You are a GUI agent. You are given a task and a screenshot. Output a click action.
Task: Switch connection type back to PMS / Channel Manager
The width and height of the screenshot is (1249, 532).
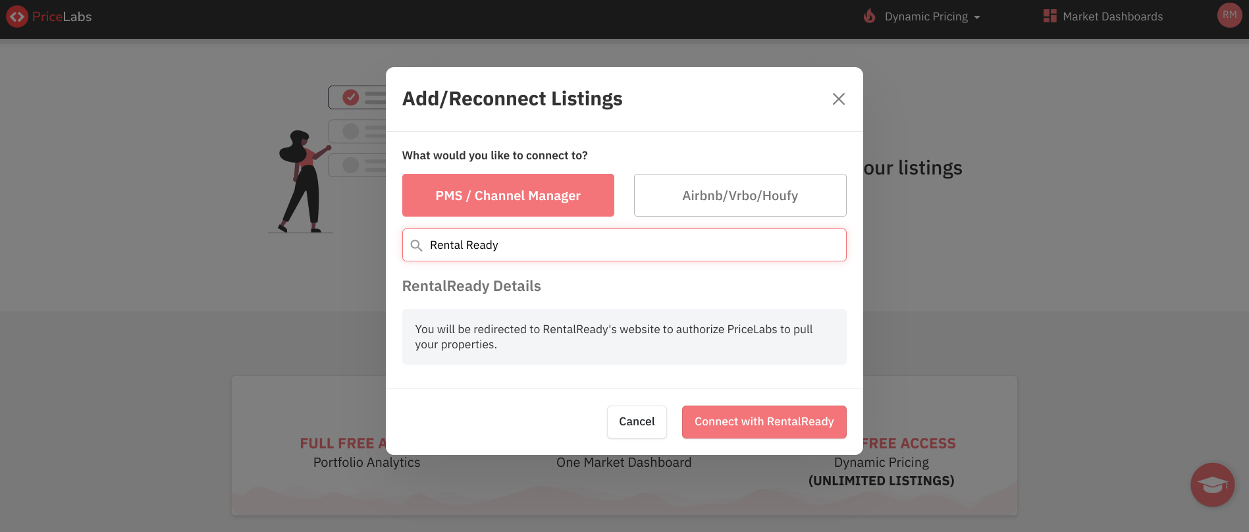[508, 195]
